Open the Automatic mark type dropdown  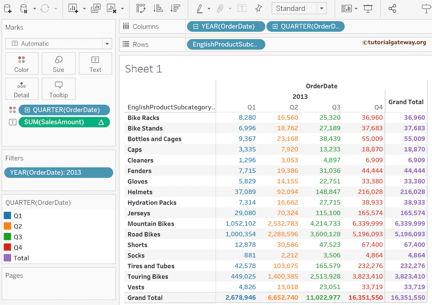(x=107, y=44)
